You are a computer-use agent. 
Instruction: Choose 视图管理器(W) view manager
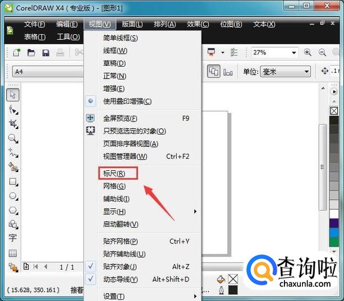(x=143, y=156)
